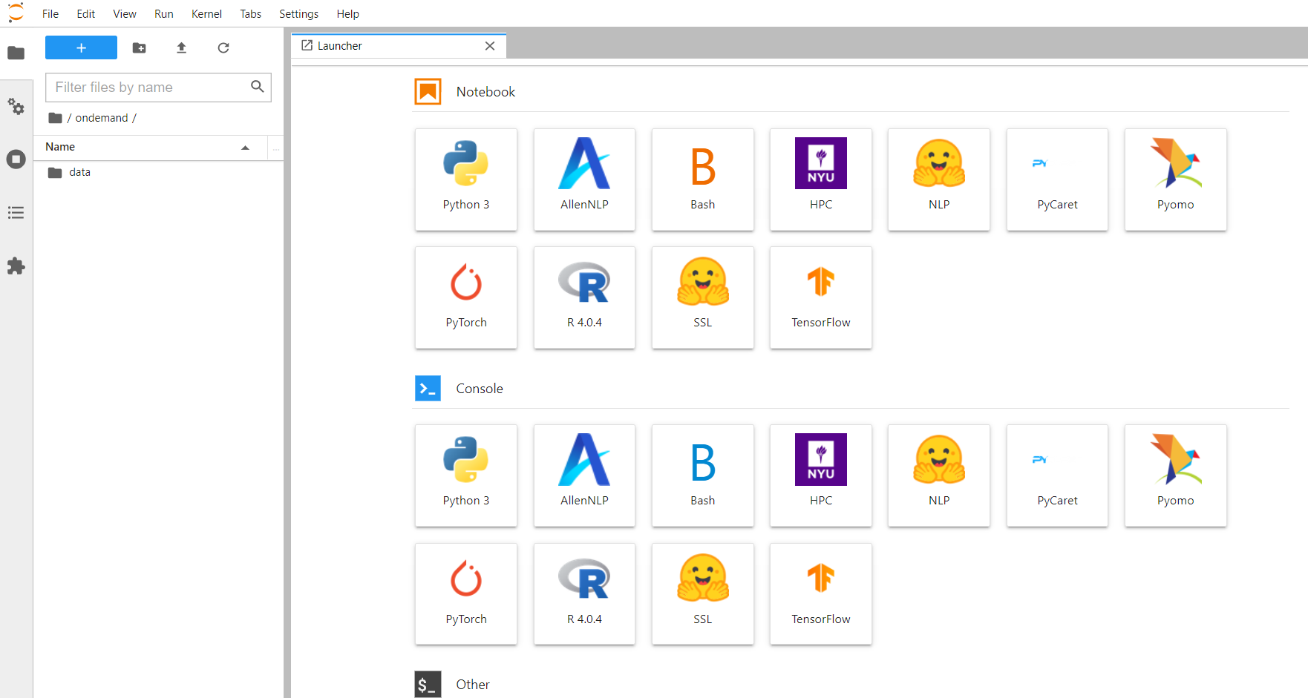This screenshot has height=698, width=1308.
Task: Click the new launcher plus button
Action: coord(81,47)
